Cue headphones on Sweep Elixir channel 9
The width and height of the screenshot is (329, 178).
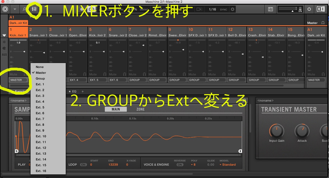(184, 74)
